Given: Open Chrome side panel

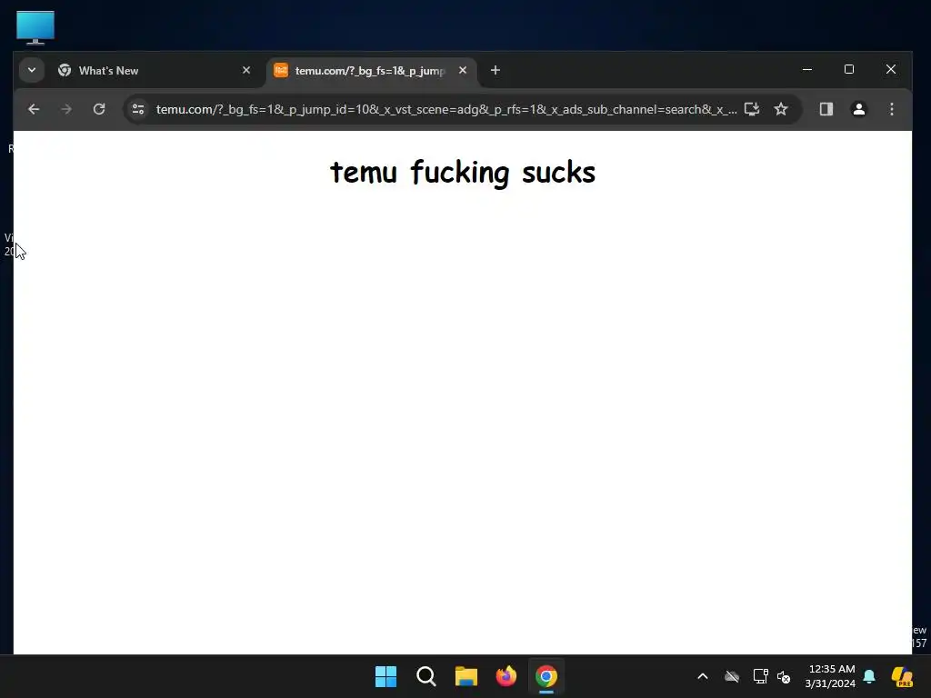Looking at the screenshot, I should click(x=826, y=109).
